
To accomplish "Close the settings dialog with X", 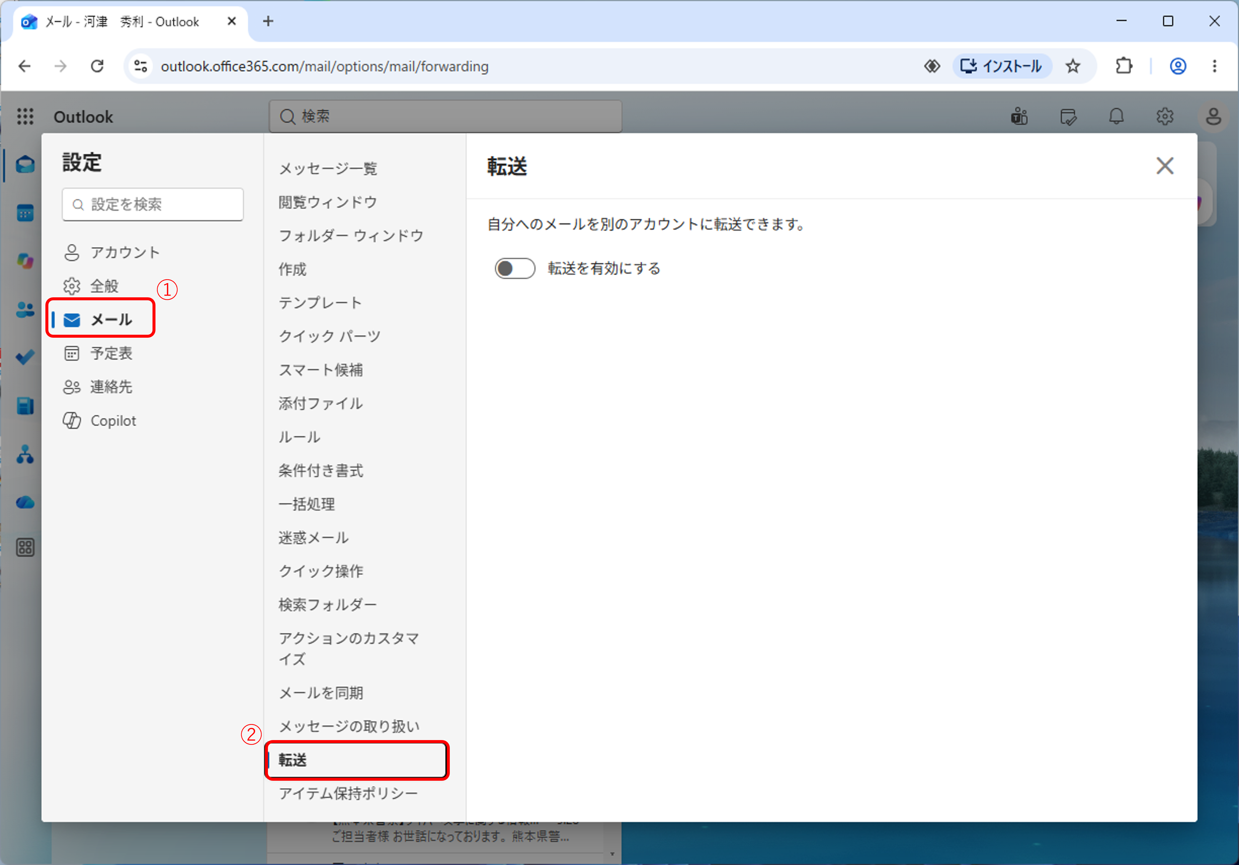I will click(1165, 166).
